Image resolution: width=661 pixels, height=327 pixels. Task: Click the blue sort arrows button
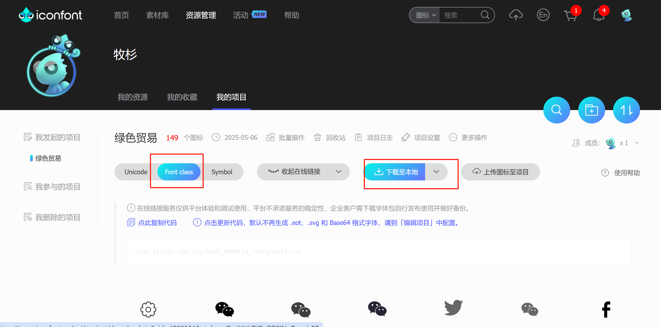(626, 110)
